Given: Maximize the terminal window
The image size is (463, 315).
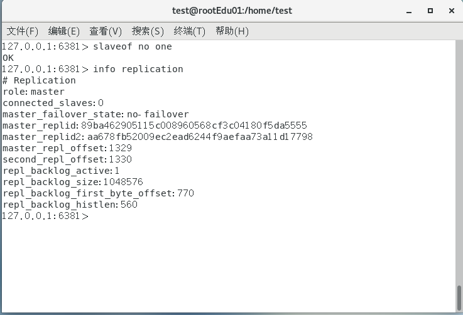Looking at the screenshot, I should click(430, 11).
